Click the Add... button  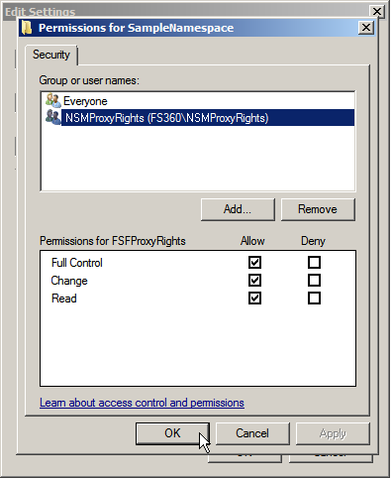239,210
